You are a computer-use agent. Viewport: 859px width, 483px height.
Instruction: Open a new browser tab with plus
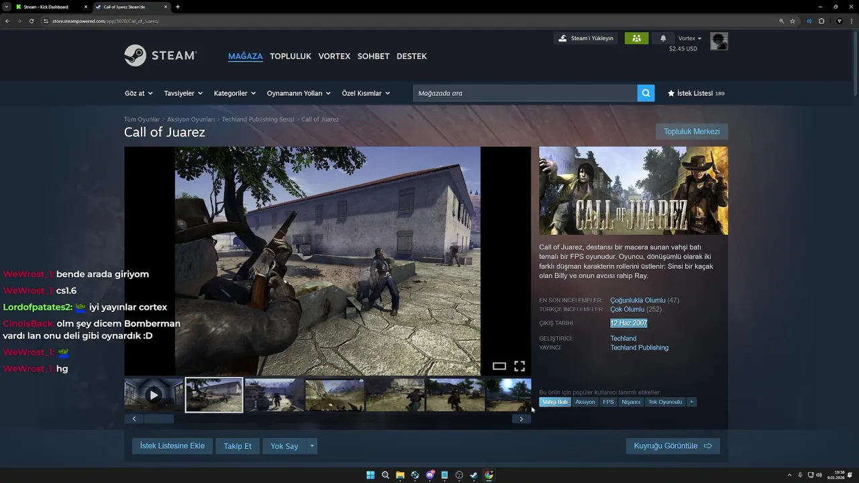tap(177, 7)
